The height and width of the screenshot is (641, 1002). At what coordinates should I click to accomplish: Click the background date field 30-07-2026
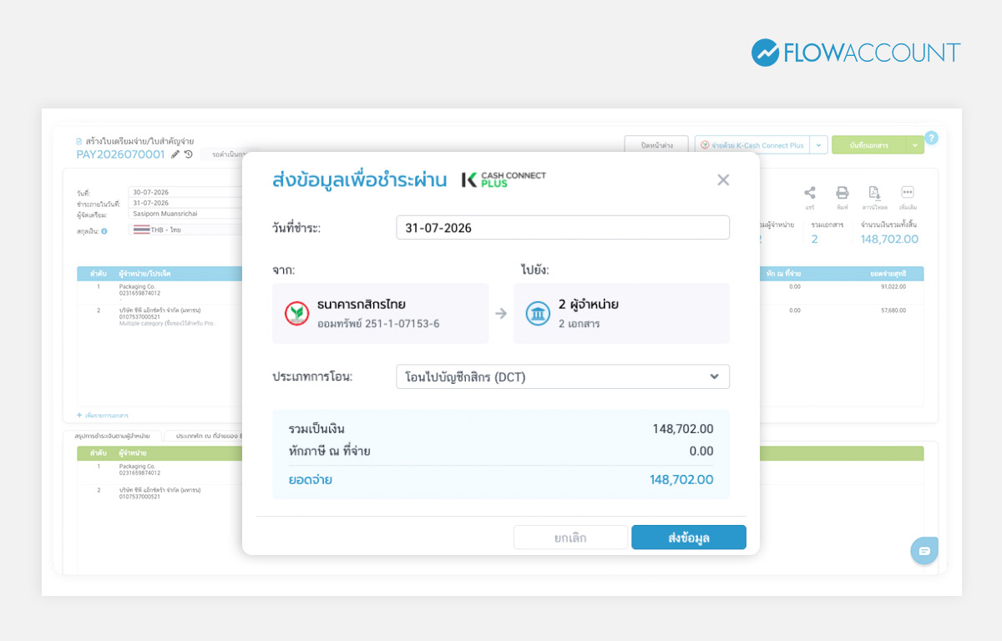coord(185,193)
